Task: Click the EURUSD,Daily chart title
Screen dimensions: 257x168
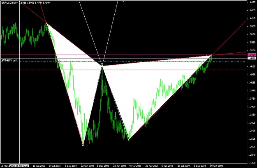Action: pos(9,3)
